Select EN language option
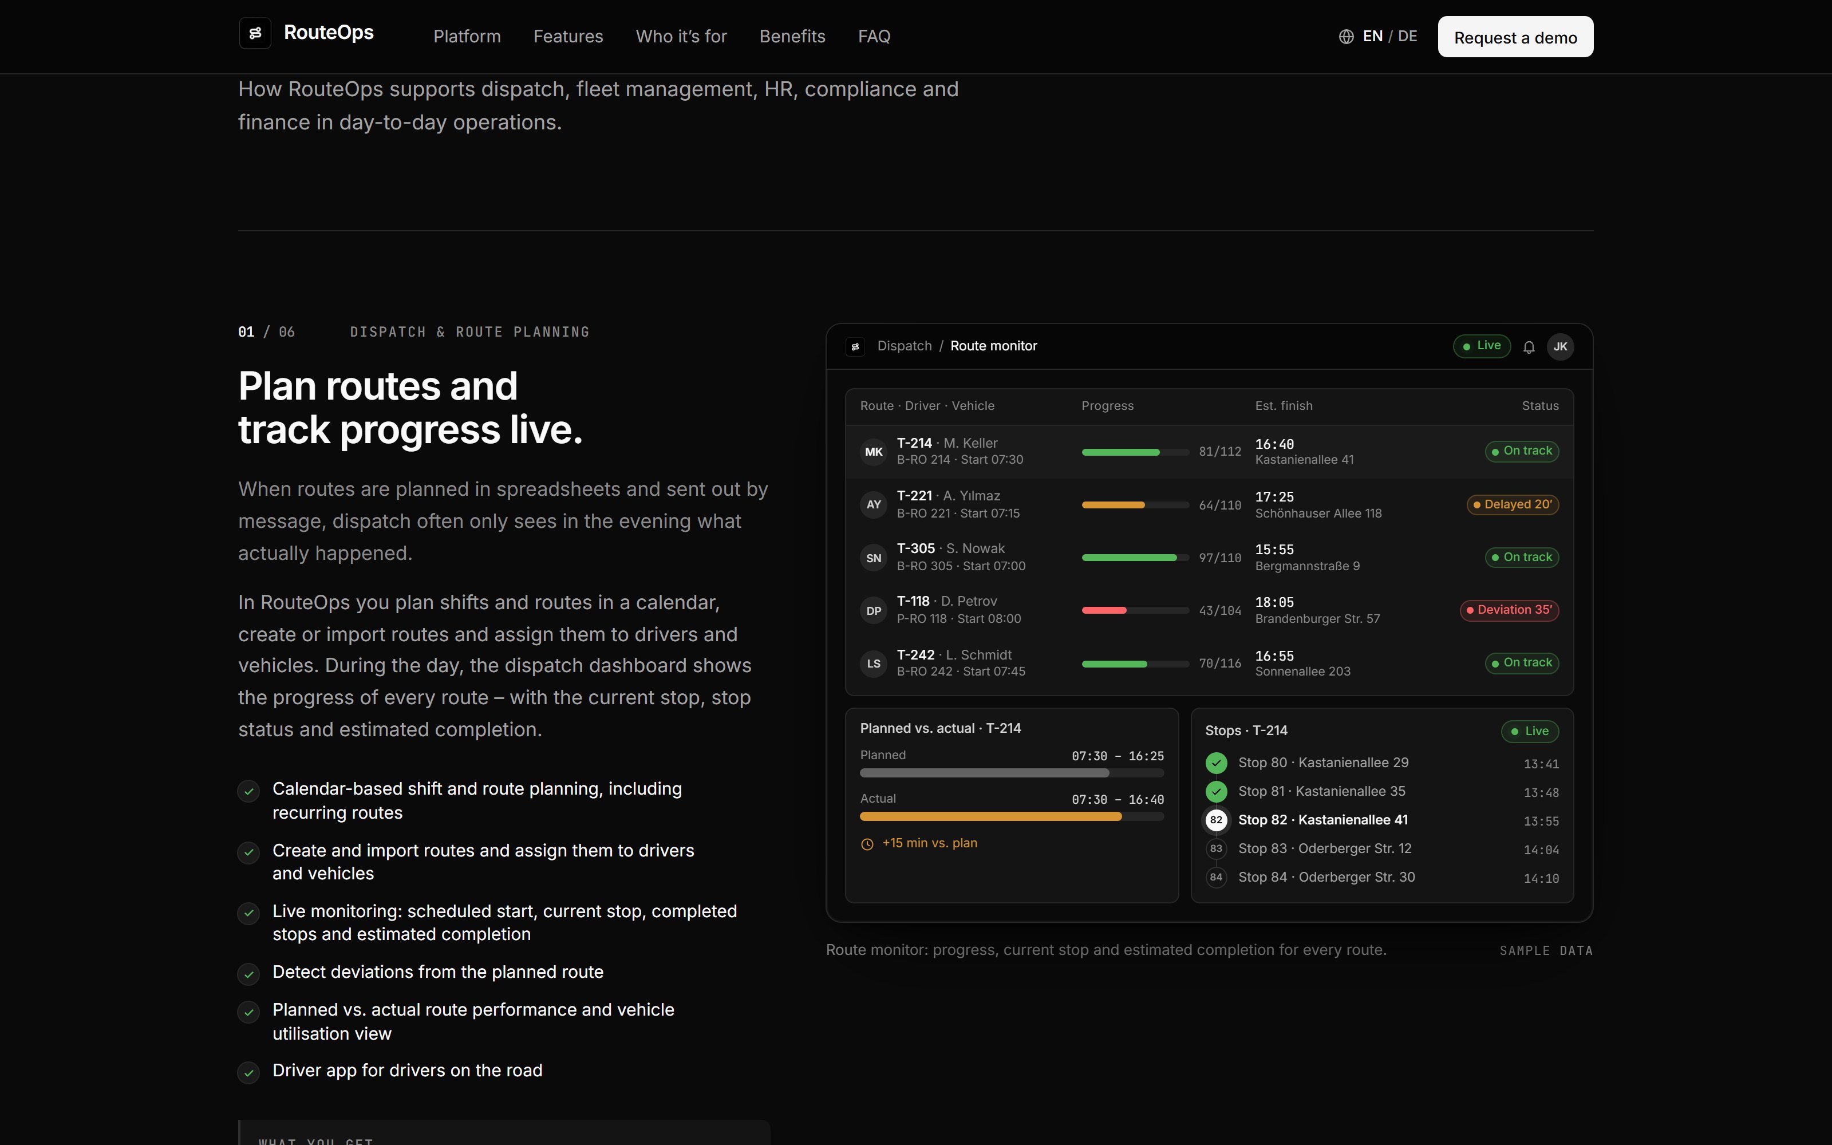The width and height of the screenshot is (1832, 1145). click(1372, 36)
